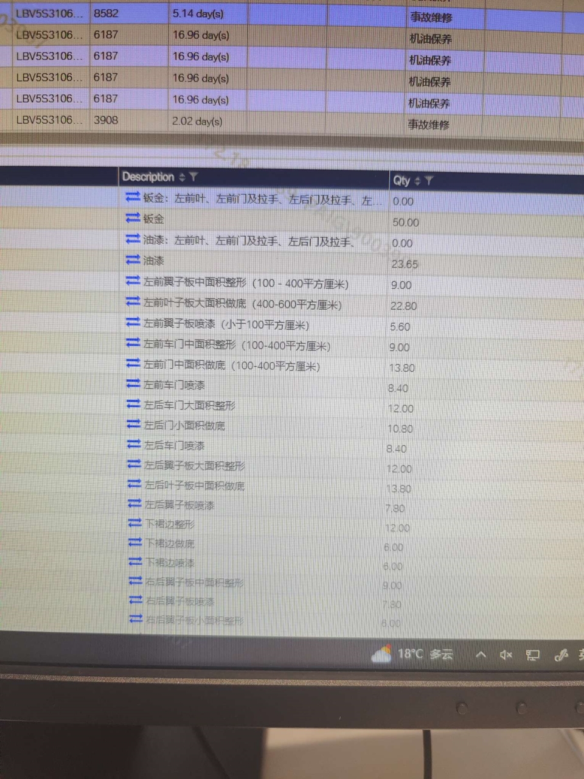This screenshot has width=584, height=779.
Task: Click the 22.80 quantity cell
Action: pos(403,306)
